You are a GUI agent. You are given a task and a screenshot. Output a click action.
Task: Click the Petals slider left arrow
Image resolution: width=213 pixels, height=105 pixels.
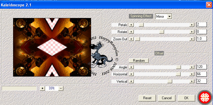131,25
